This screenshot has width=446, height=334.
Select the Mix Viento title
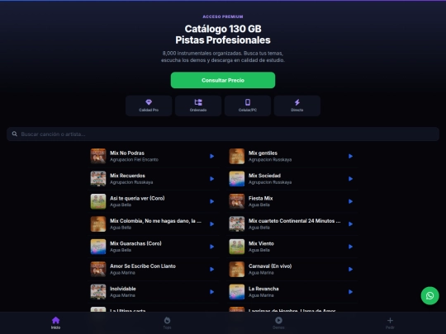tap(261, 243)
